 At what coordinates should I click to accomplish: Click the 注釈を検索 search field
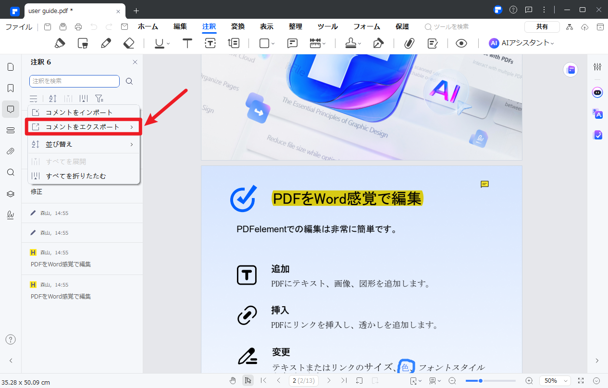point(74,81)
